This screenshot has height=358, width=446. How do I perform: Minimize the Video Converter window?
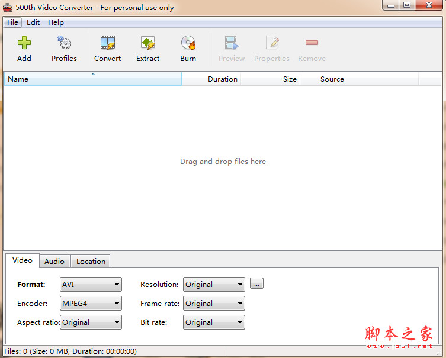[x=391, y=5]
